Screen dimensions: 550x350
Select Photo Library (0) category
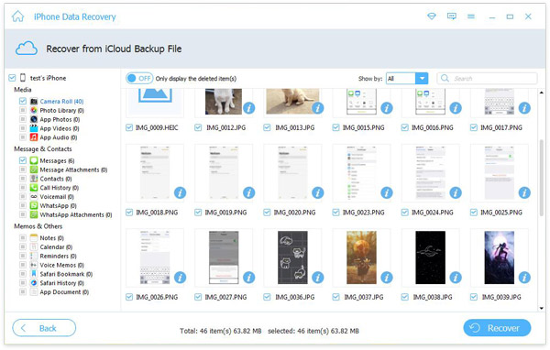click(x=62, y=111)
